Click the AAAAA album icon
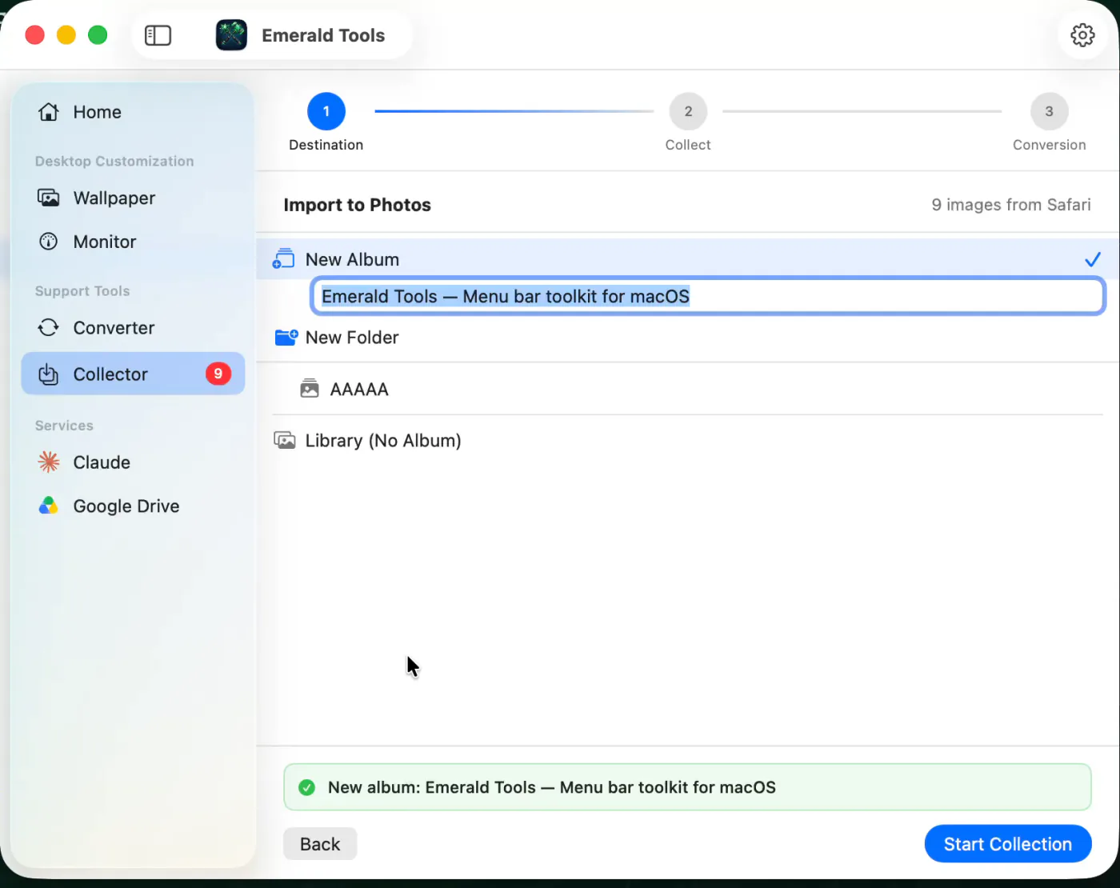This screenshot has width=1120, height=888. [x=310, y=389]
